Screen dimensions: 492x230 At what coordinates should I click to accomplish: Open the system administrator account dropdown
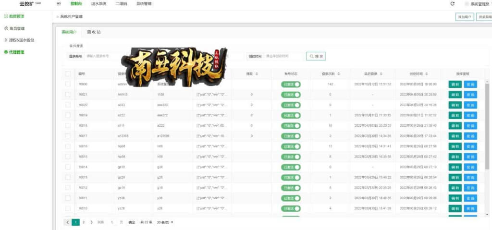tap(480, 4)
